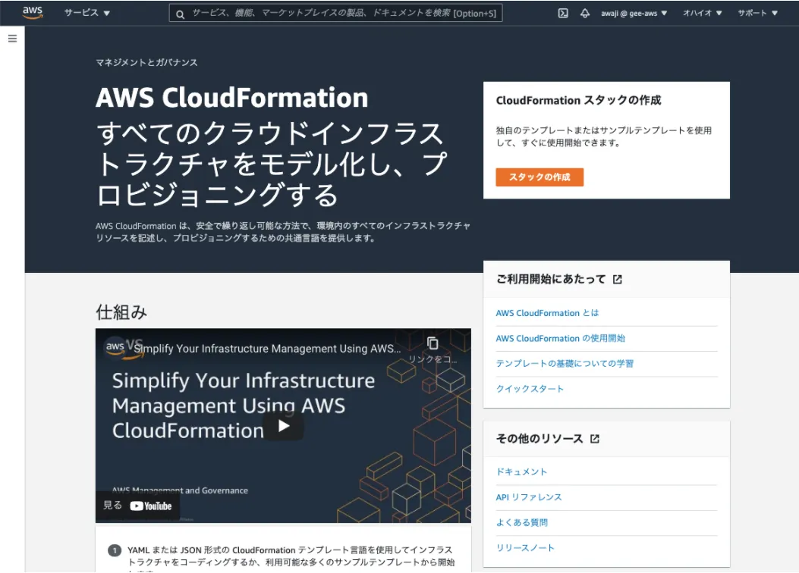Open テンプレートの基礎についての学習 link
The width and height of the screenshot is (799, 573).
pyautogui.click(x=565, y=363)
